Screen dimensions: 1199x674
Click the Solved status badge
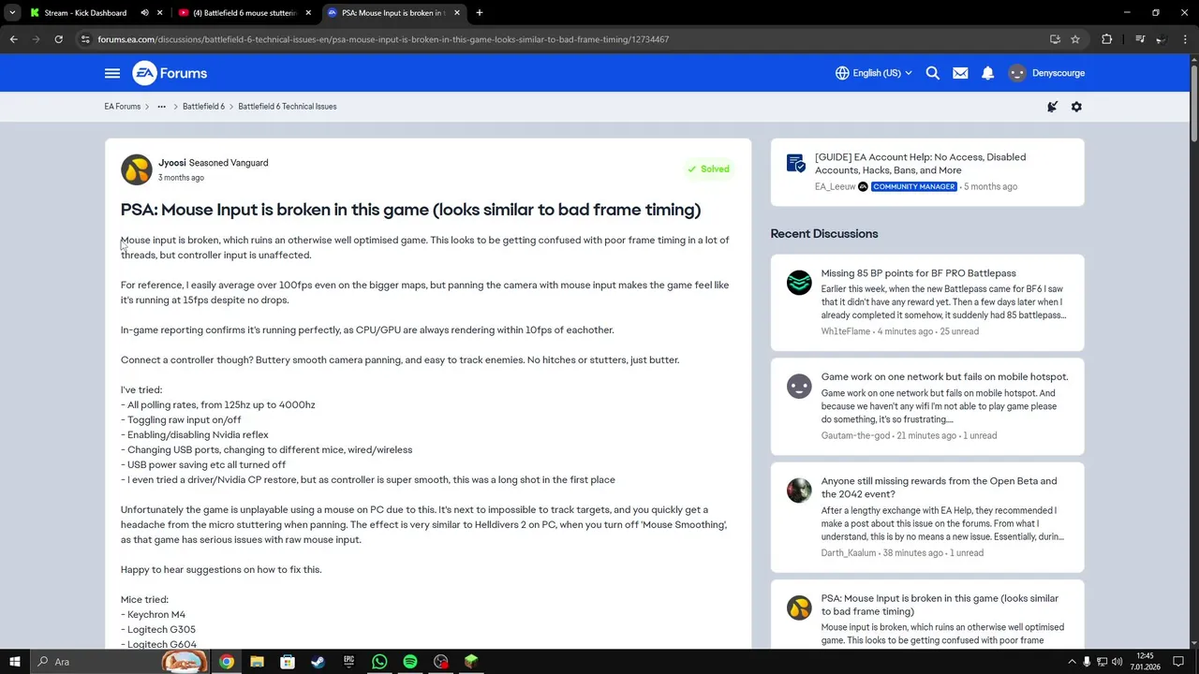(708, 169)
